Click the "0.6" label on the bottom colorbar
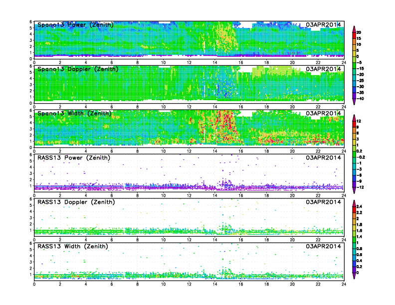Image resolution: width=395 pixels, height=305 pixels. pos(359,255)
